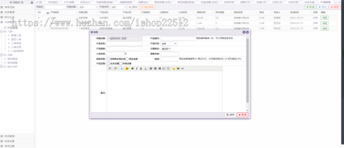Switch to the 会员登记 tab
Image resolution: width=344 pixels, height=148 pixels.
(53, 2)
